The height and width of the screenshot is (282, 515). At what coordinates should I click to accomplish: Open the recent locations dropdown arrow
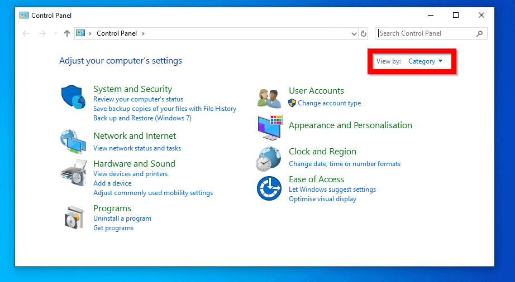pyautogui.click(x=55, y=33)
